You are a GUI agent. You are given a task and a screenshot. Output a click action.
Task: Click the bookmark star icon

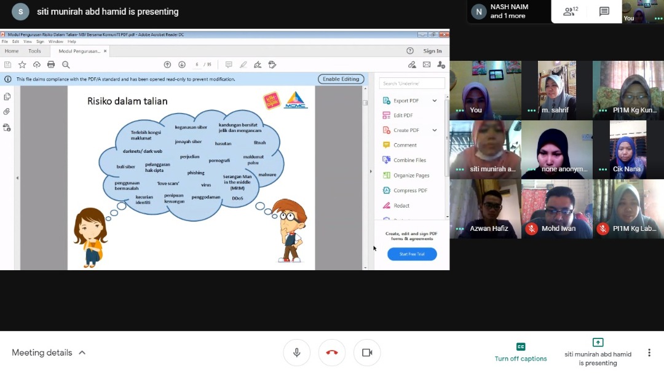[x=22, y=64]
